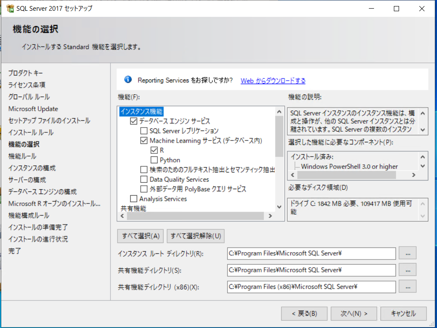This screenshot has height=328, width=437.
Task: Browse for 共有機能ディレクトリ(S) folder
Action: pos(408,270)
